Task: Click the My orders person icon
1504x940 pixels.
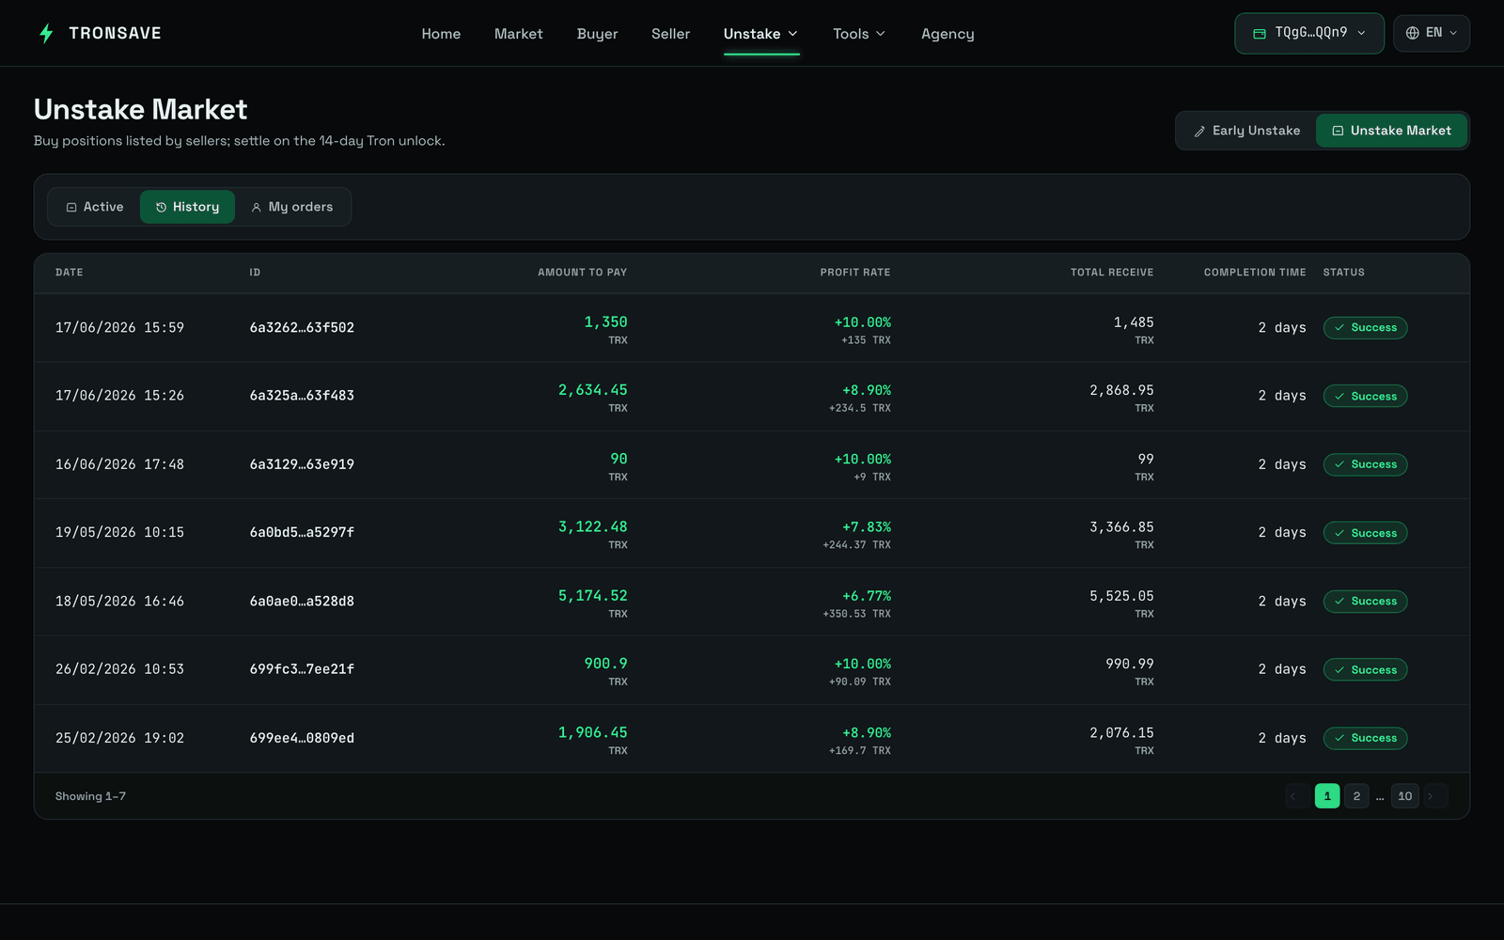Action: pos(256,207)
